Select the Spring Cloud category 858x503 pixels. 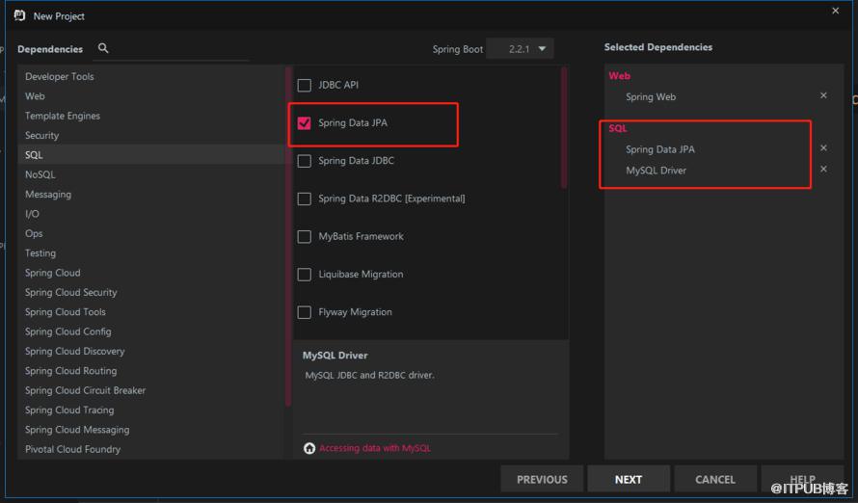tap(151, 273)
